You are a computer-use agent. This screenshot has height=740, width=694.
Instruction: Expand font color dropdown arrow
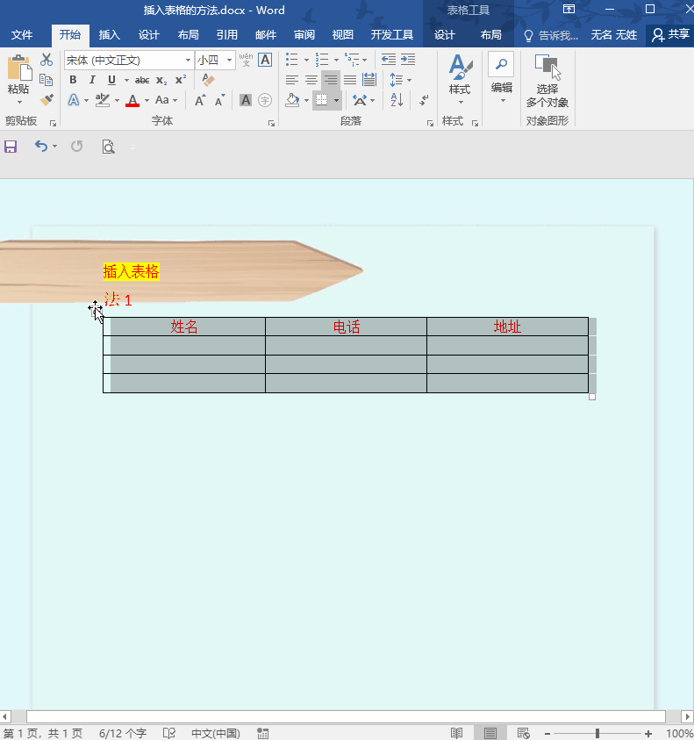pyautogui.click(x=147, y=101)
